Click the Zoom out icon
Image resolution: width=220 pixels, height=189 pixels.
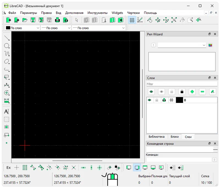point(166,20)
